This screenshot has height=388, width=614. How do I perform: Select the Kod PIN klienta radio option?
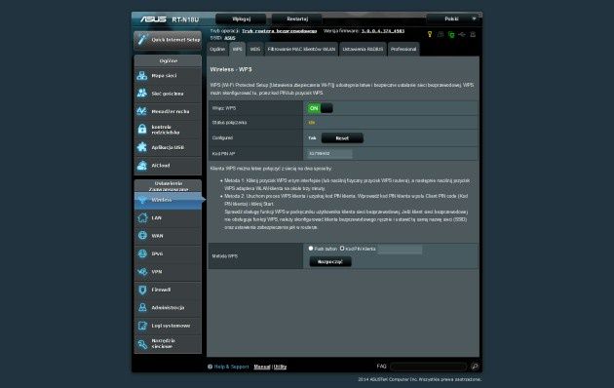click(x=342, y=249)
